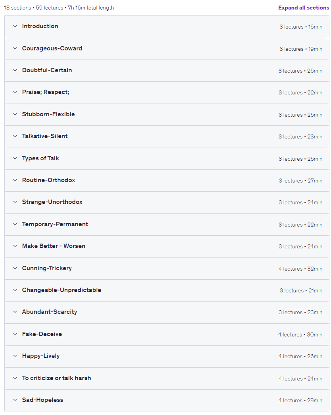
Task: Open the Fake-Deceive section heading
Action: (42, 334)
